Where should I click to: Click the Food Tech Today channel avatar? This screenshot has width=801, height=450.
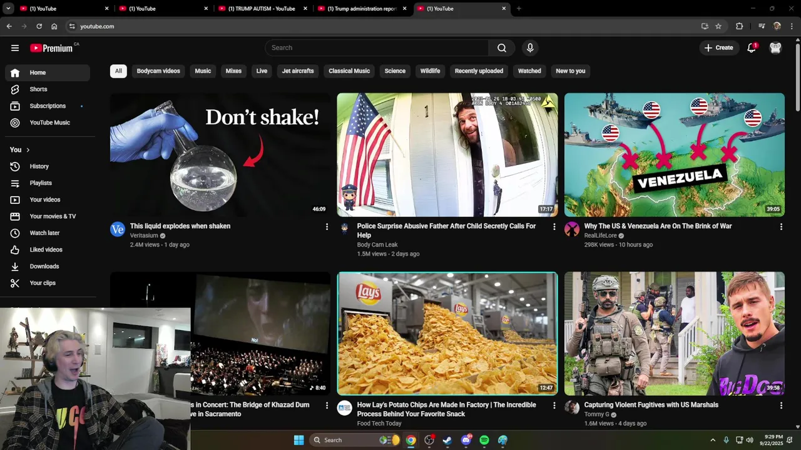[x=345, y=407]
